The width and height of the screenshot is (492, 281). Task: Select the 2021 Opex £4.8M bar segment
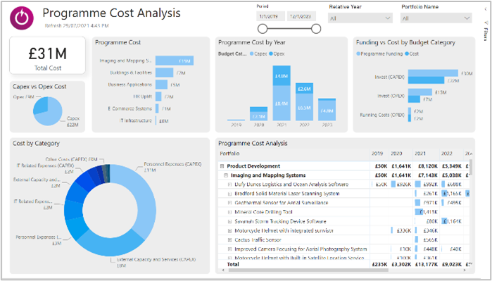pos(282,75)
